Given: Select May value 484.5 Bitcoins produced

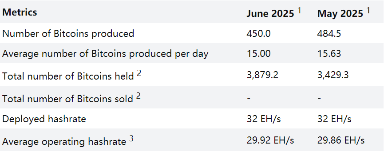Looking at the screenshot, I should [x=329, y=34].
